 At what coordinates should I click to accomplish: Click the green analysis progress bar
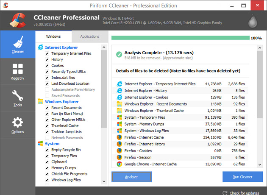[x=180, y=38]
